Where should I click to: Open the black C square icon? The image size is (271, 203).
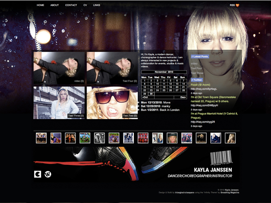click(37, 174)
